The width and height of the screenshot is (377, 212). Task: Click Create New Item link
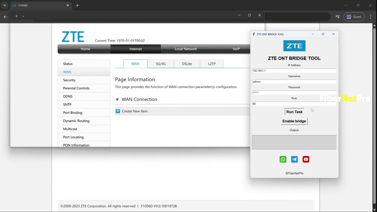(x=135, y=111)
